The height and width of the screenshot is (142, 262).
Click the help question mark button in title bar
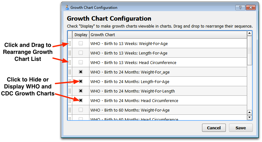point(240,7)
